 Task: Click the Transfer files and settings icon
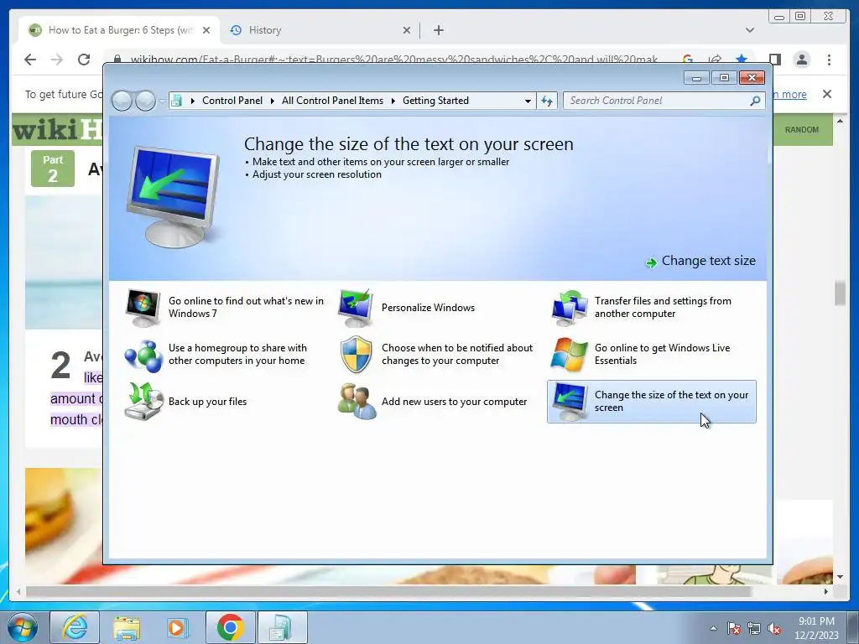tap(569, 308)
